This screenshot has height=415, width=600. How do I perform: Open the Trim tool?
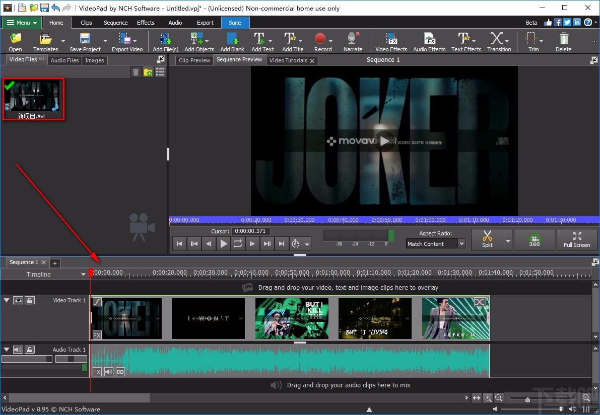(530, 41)
